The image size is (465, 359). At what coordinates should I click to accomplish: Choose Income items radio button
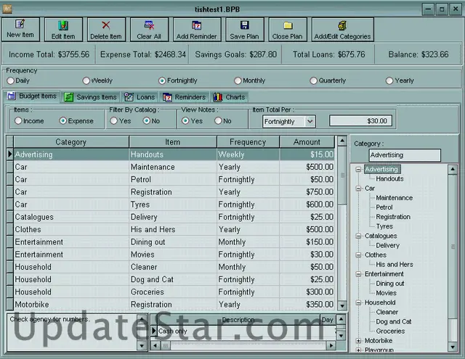(x=18, y=120)
